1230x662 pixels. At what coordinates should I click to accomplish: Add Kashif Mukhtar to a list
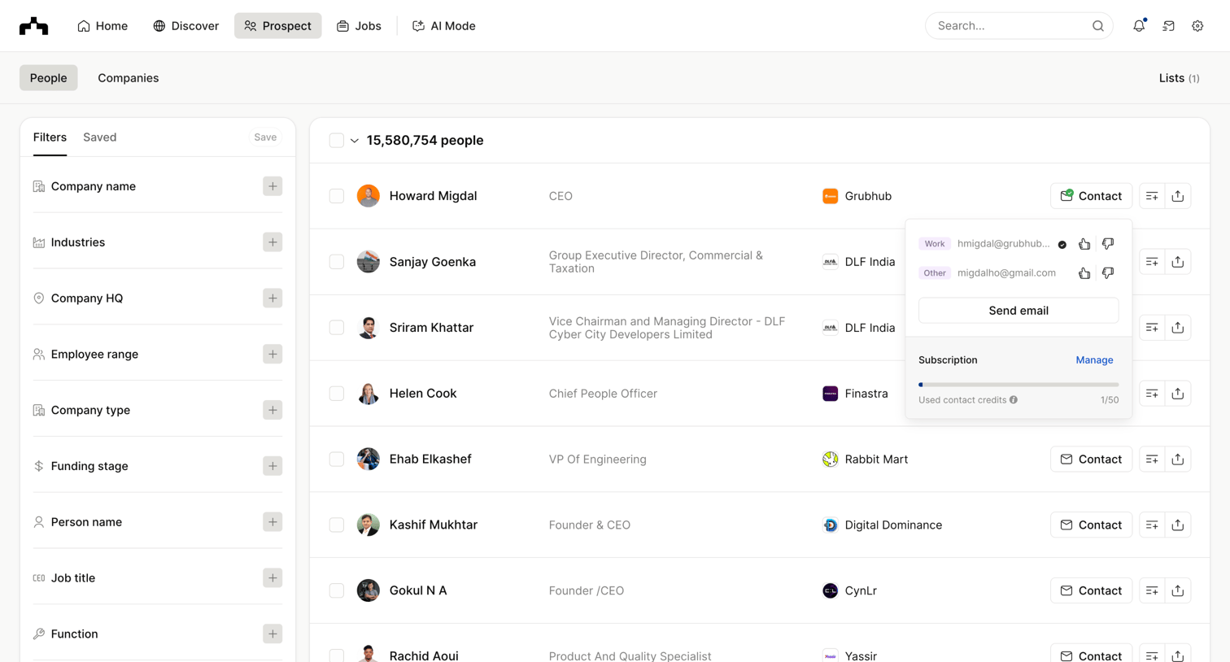[x=1152, y=525]
